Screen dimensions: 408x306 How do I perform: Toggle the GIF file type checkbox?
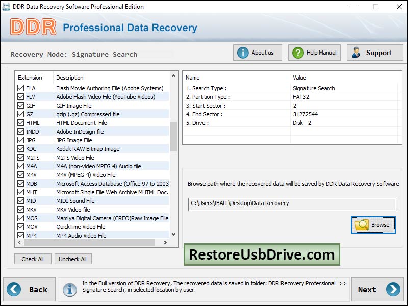(x=20, y=106)
